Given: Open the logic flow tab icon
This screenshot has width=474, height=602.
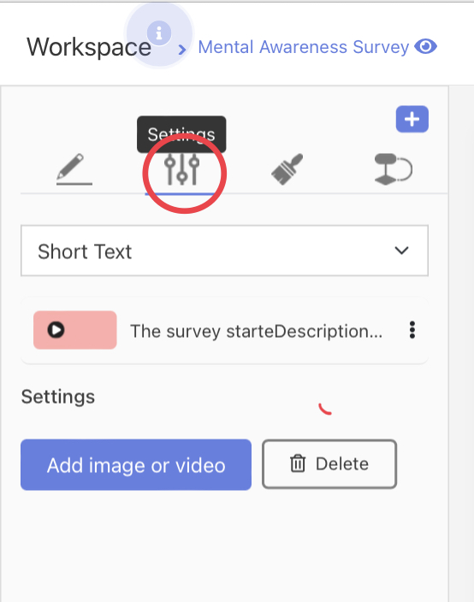Looking at the screenshot, I should click(393, 169).
